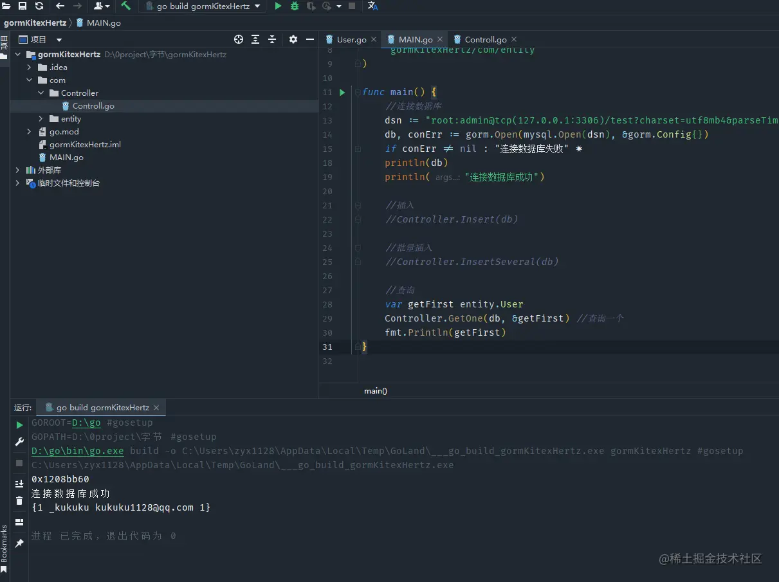Close the MAIN.go tab
Screen dimensions: 779x582
[439, 40]
